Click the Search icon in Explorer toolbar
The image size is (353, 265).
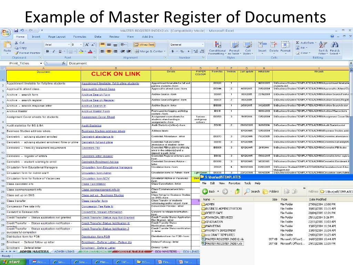point(252,192)
